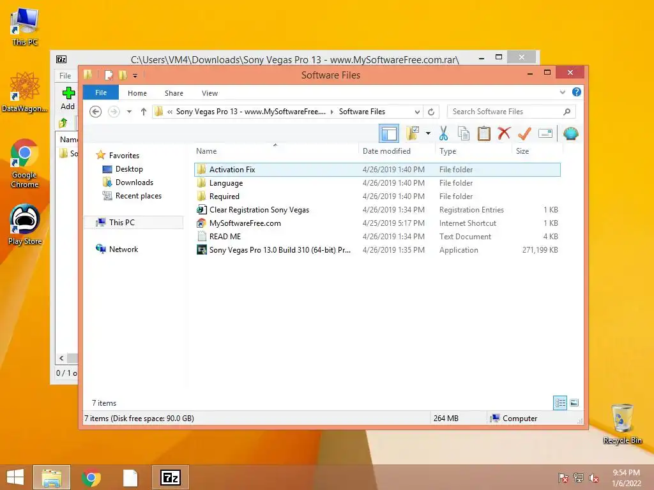654x490 pixels.
Task: Open Customize Quick Access Toolbar dropdown
Action: pos(135,75)
